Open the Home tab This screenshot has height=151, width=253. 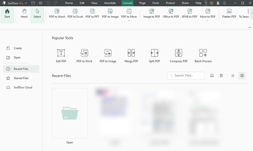pyautogui.click(x=69, y=3)
